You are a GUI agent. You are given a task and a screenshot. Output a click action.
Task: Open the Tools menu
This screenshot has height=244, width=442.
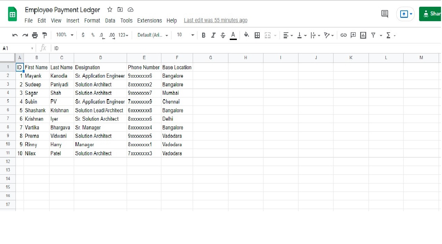126,21
